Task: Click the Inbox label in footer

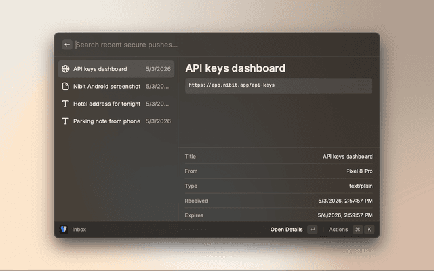Action: (x=79, y=230)
